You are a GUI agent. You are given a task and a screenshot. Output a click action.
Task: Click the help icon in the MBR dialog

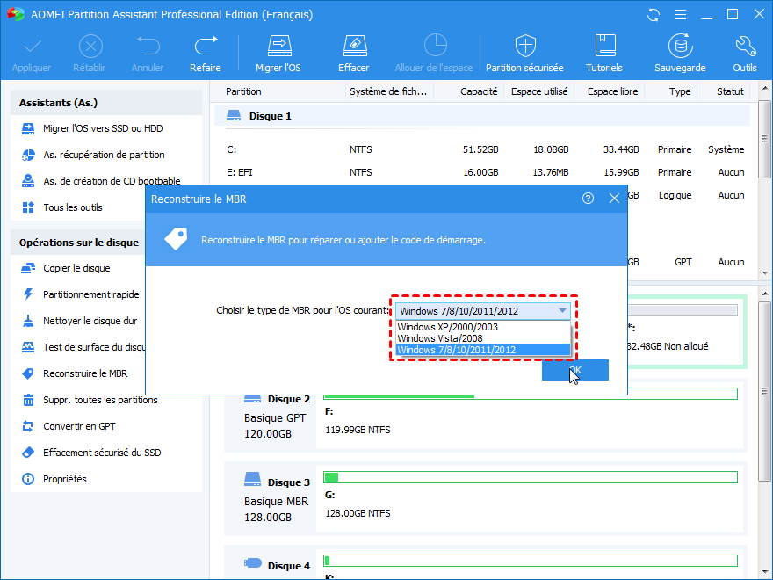tap(588, 199)
